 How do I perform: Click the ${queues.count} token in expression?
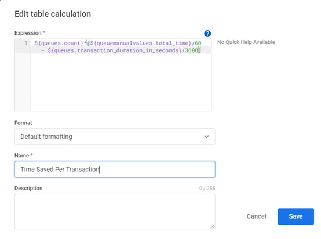59,43
